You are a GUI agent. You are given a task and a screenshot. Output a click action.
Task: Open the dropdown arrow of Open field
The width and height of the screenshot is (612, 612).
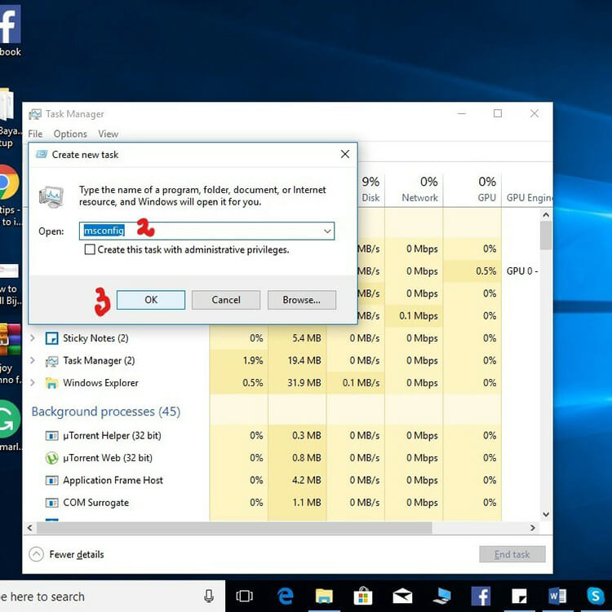pyautogui.click(x=327, y=231)
